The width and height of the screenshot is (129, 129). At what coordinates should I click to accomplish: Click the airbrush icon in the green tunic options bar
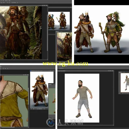5,69
